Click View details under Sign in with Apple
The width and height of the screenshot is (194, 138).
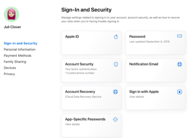click(x=137, y=97)
